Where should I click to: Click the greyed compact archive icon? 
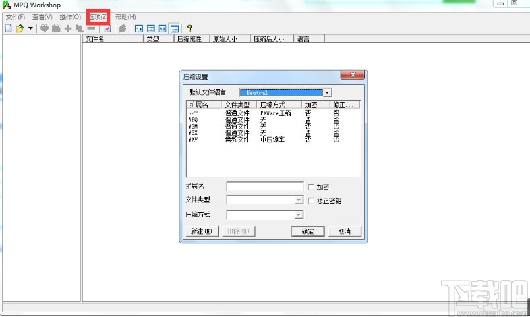[x=123, y=28]
